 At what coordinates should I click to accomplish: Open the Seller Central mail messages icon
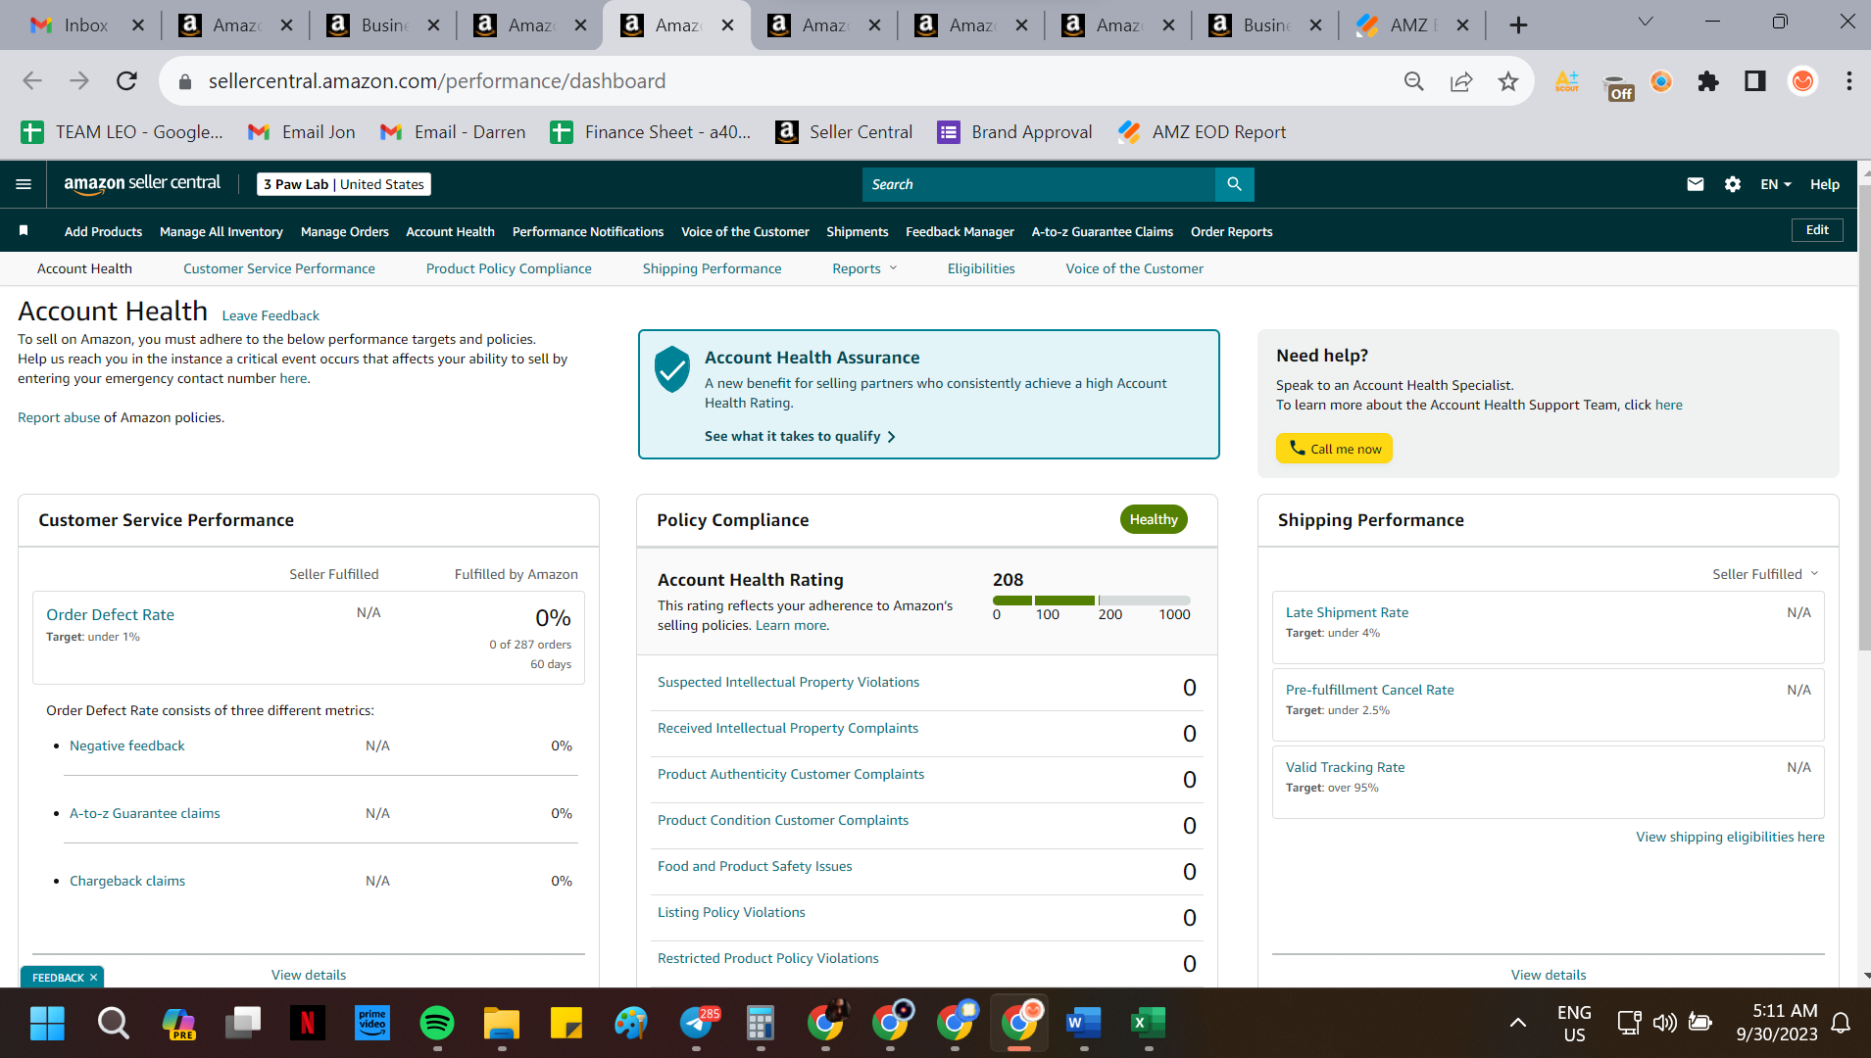[1695, 184]
